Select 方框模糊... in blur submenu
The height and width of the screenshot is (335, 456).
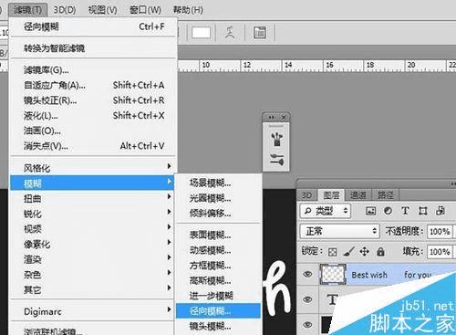218,265
